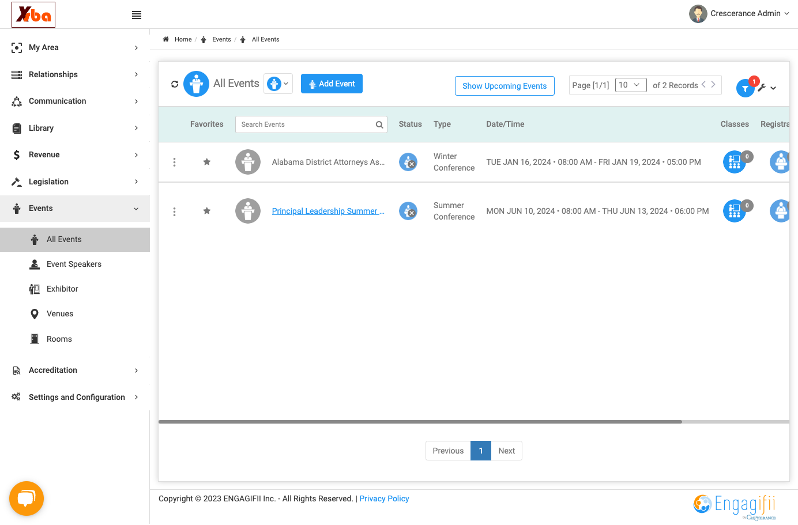Screen dimensions: 798x525
Task: Click event avatar for Principal Leadership Summer
Action: pos(248,211)
